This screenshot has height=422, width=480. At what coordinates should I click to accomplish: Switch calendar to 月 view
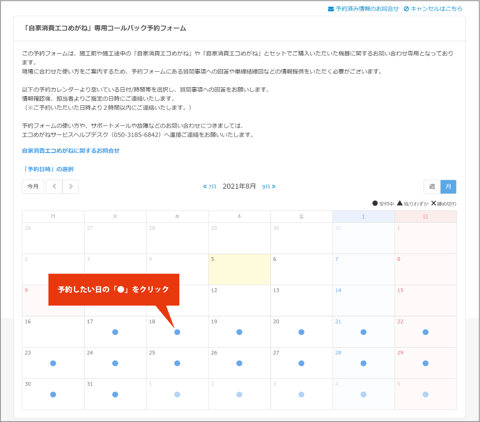click(449, 187)
